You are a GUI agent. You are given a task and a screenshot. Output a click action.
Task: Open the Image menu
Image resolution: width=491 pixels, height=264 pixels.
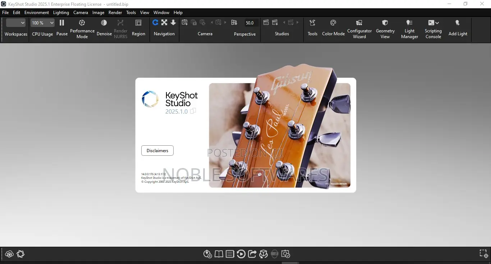coord(98,12)
